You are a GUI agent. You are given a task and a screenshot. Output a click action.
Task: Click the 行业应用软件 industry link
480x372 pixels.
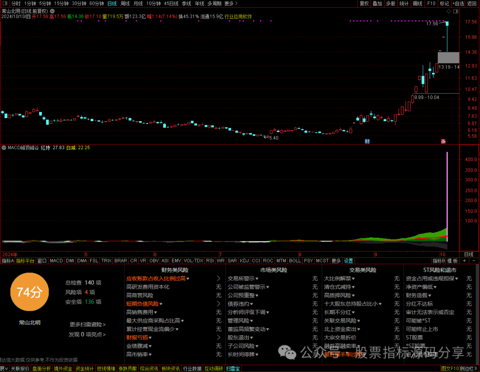(x=238, y=16)
